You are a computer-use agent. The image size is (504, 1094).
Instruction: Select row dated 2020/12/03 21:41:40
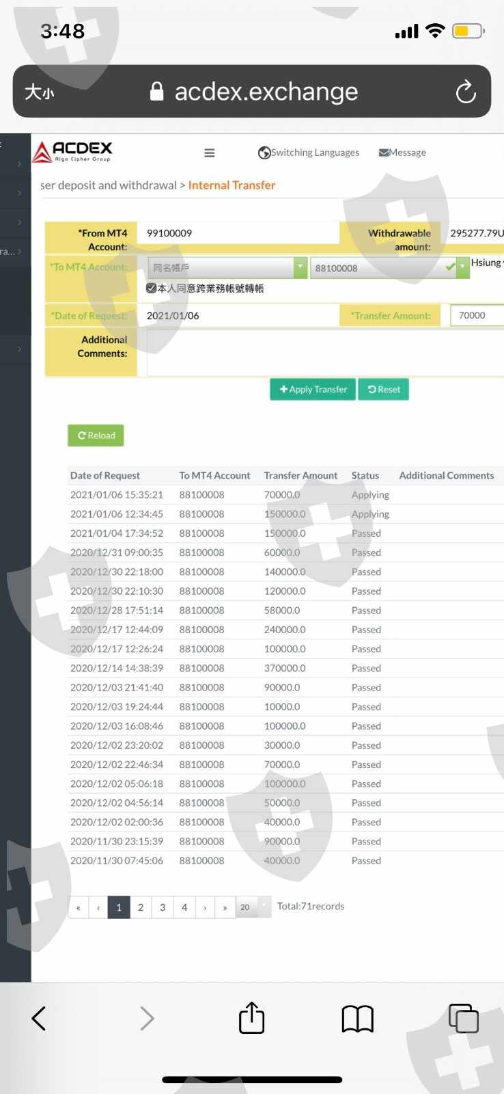click(285, 688)
